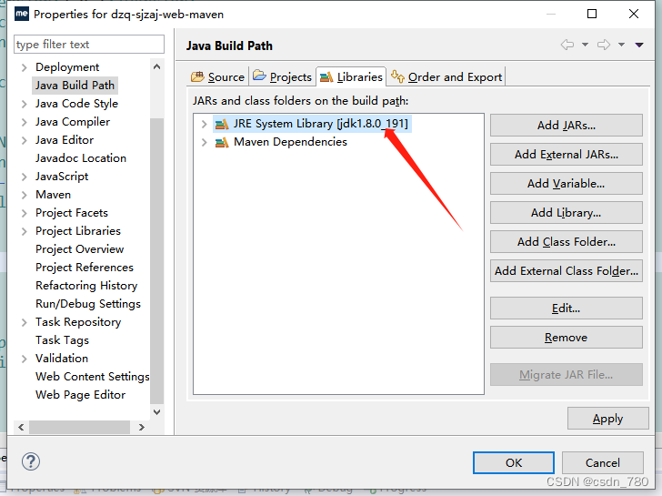This screenshot has width=662, height=496.
Task: Select the Java Compiler entry label
Action: coord(73,122)
